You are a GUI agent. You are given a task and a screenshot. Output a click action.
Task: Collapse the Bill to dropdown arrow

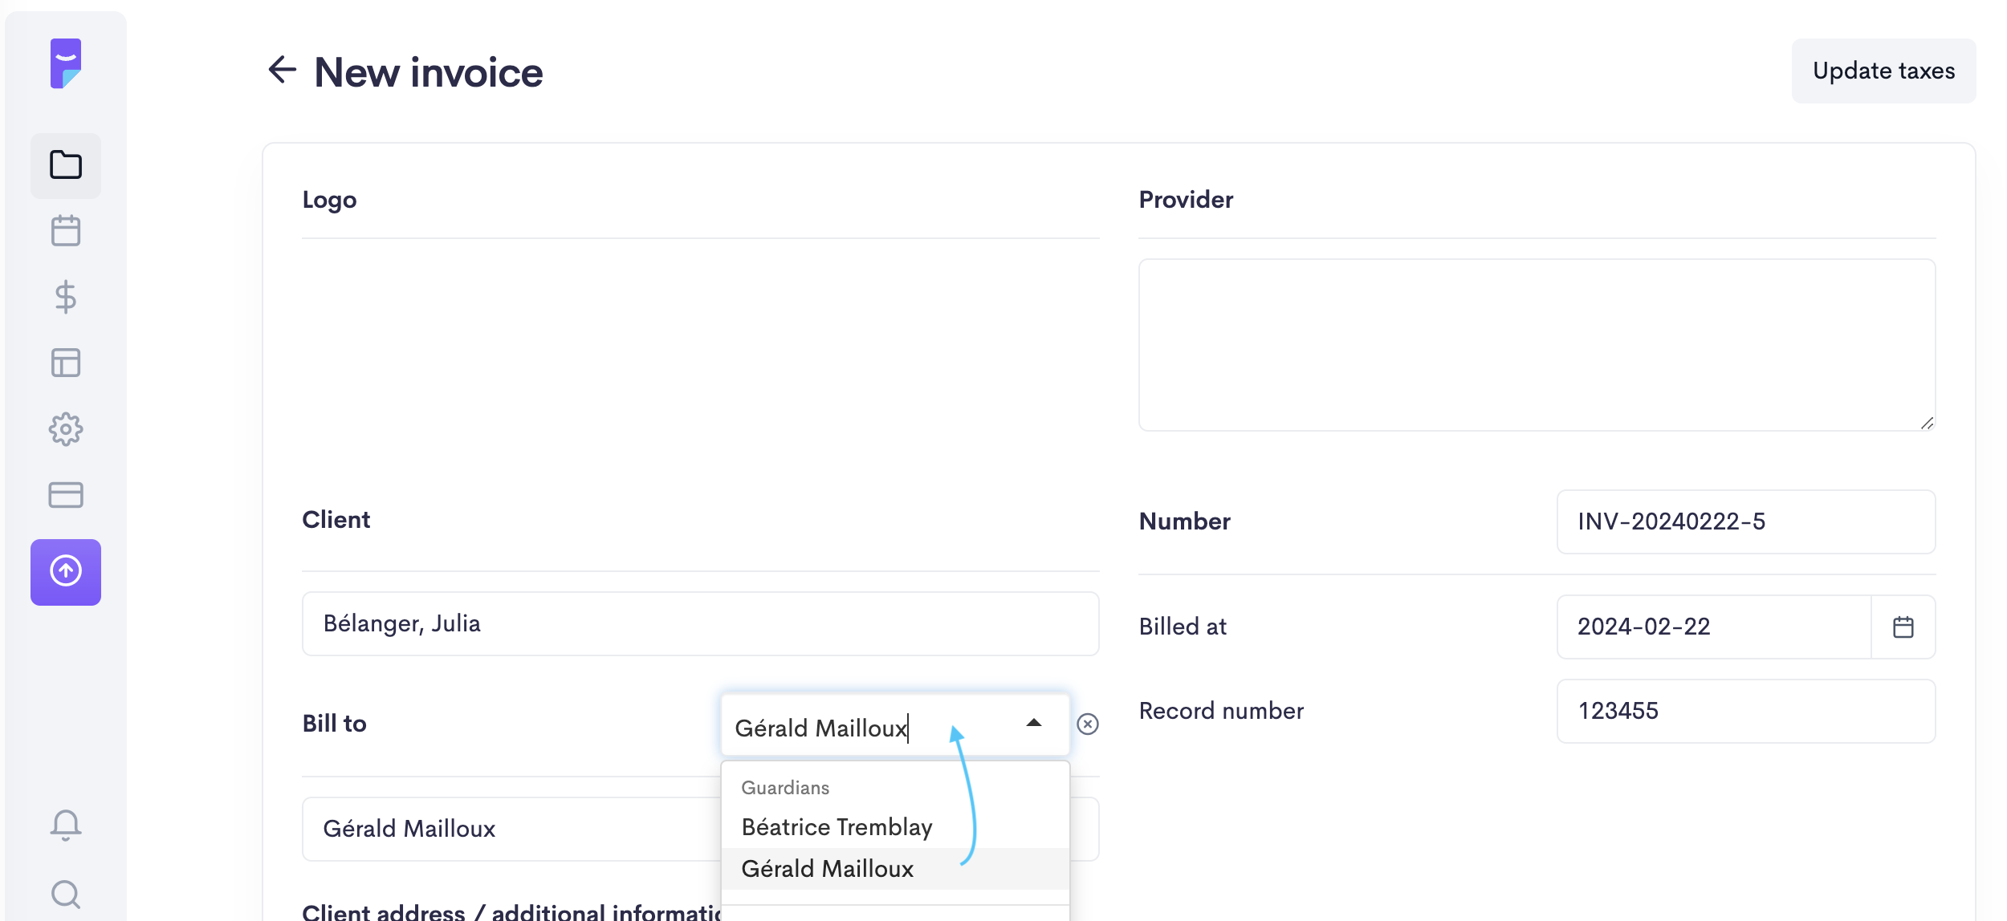point(1034,724)
